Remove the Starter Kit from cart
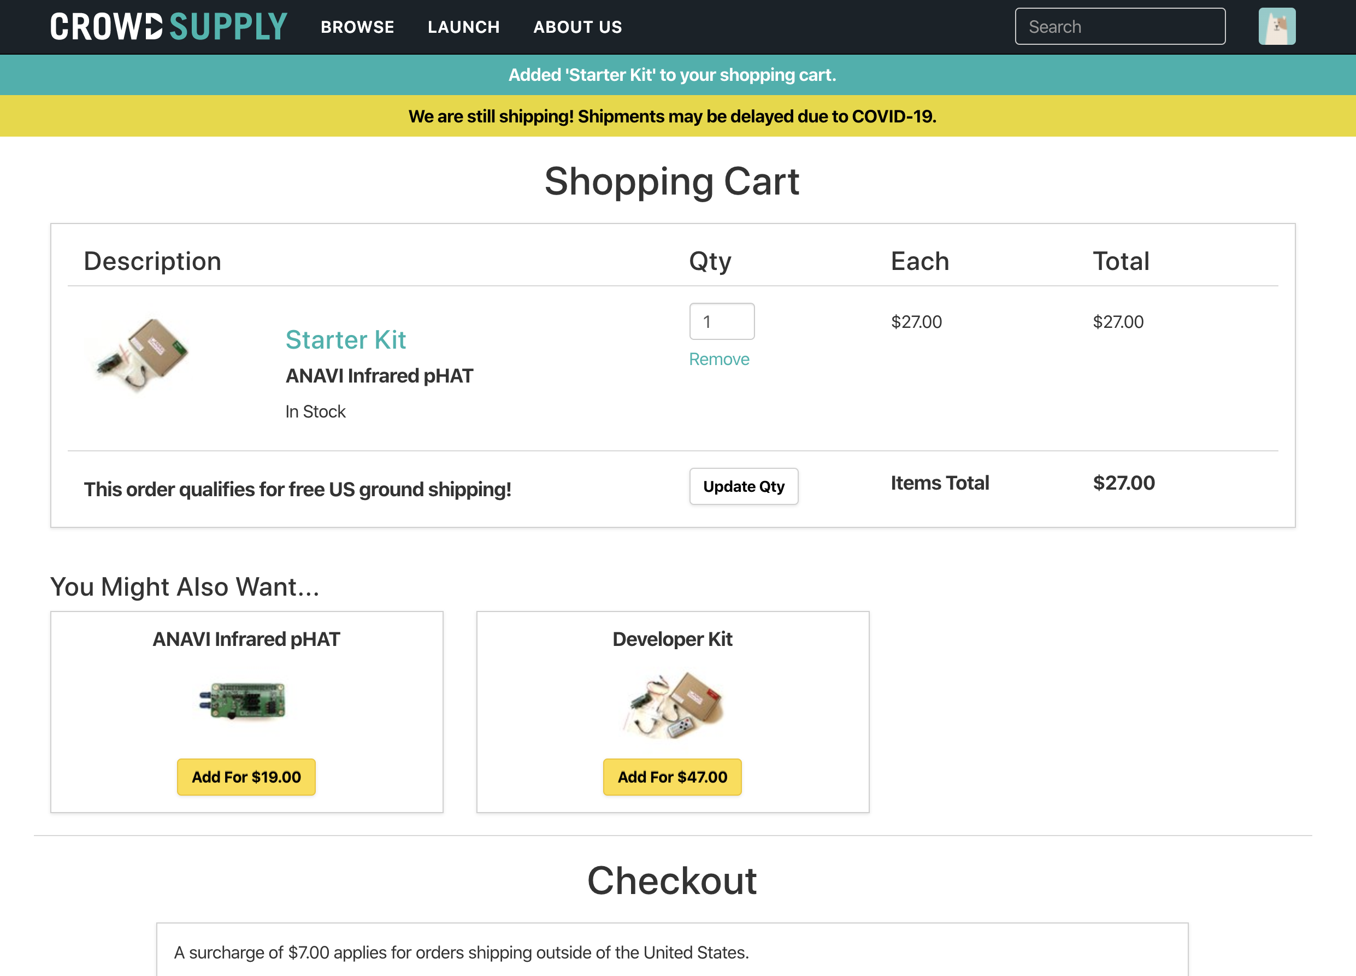Viewport: 1356px width, 976px height. pos(718,360)
